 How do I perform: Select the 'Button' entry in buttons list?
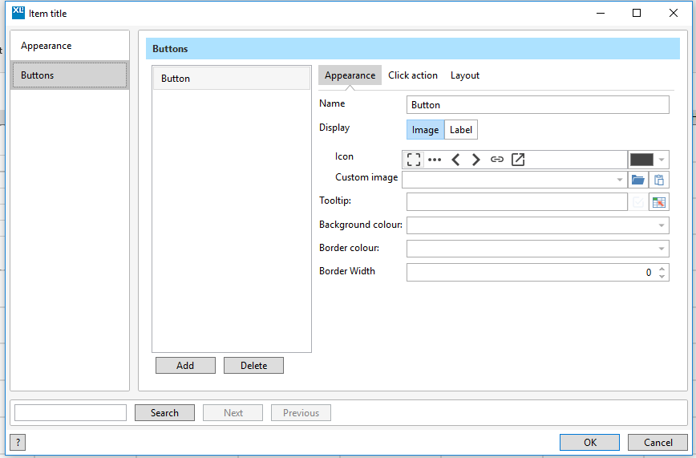[232, 79]
